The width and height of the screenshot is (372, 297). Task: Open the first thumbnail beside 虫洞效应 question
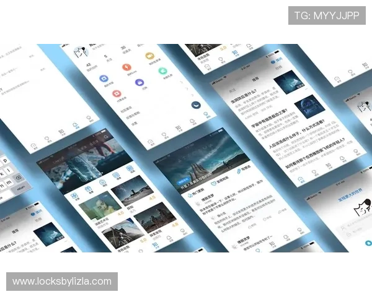click(289, 82)
